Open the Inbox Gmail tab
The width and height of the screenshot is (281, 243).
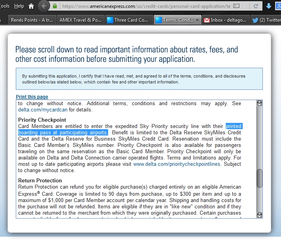pos(225,20)
